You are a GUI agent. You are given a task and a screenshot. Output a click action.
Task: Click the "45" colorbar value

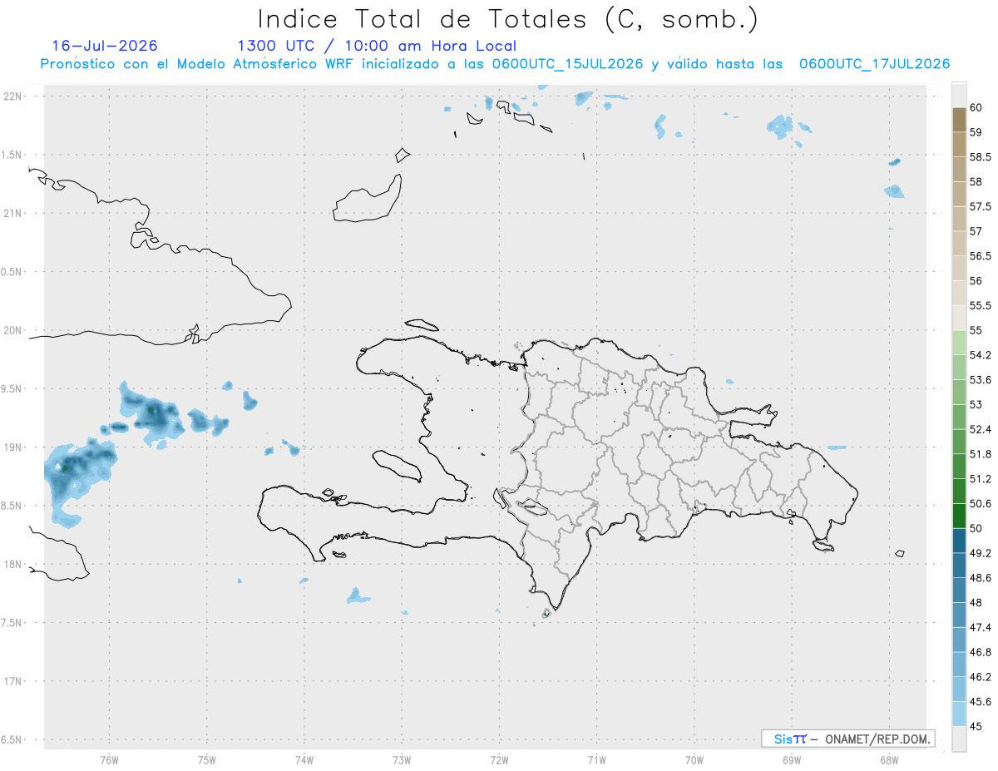976,726
